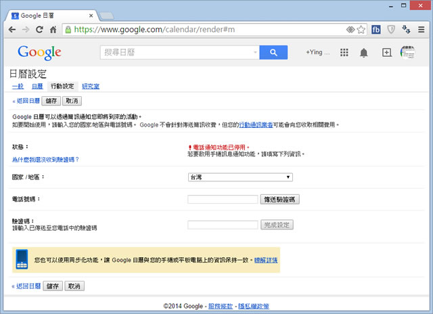Screen dimensions: 433x314
Task: Expand the search options dropdown arrow
Action: click(256, 52)
